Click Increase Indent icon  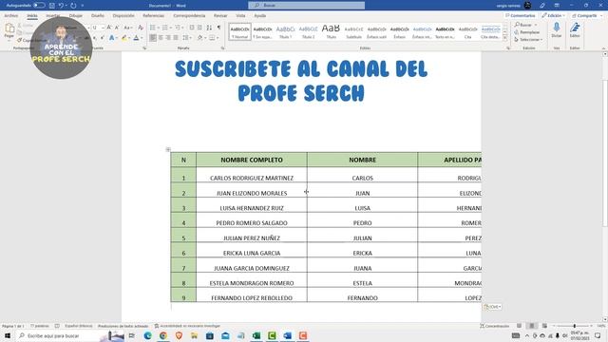click(x=199, y=28)
